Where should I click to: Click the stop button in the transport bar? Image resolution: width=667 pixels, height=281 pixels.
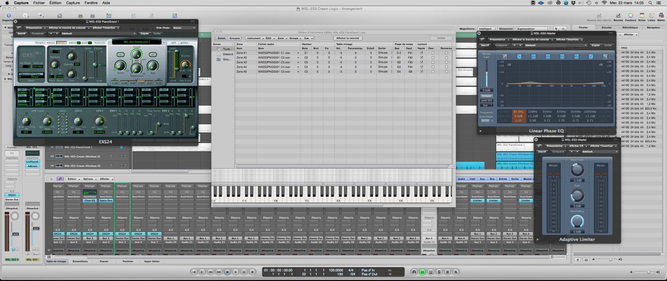click(227, 272)
